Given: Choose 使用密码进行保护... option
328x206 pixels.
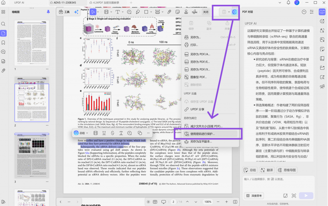Looking at the screenshot, I should [210, 134].
